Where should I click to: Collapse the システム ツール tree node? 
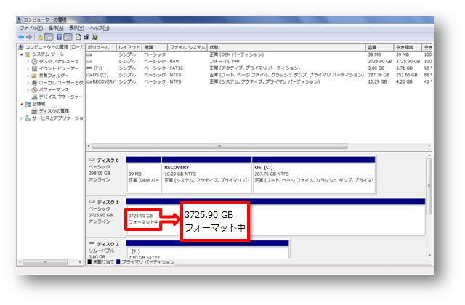(21, 54)
